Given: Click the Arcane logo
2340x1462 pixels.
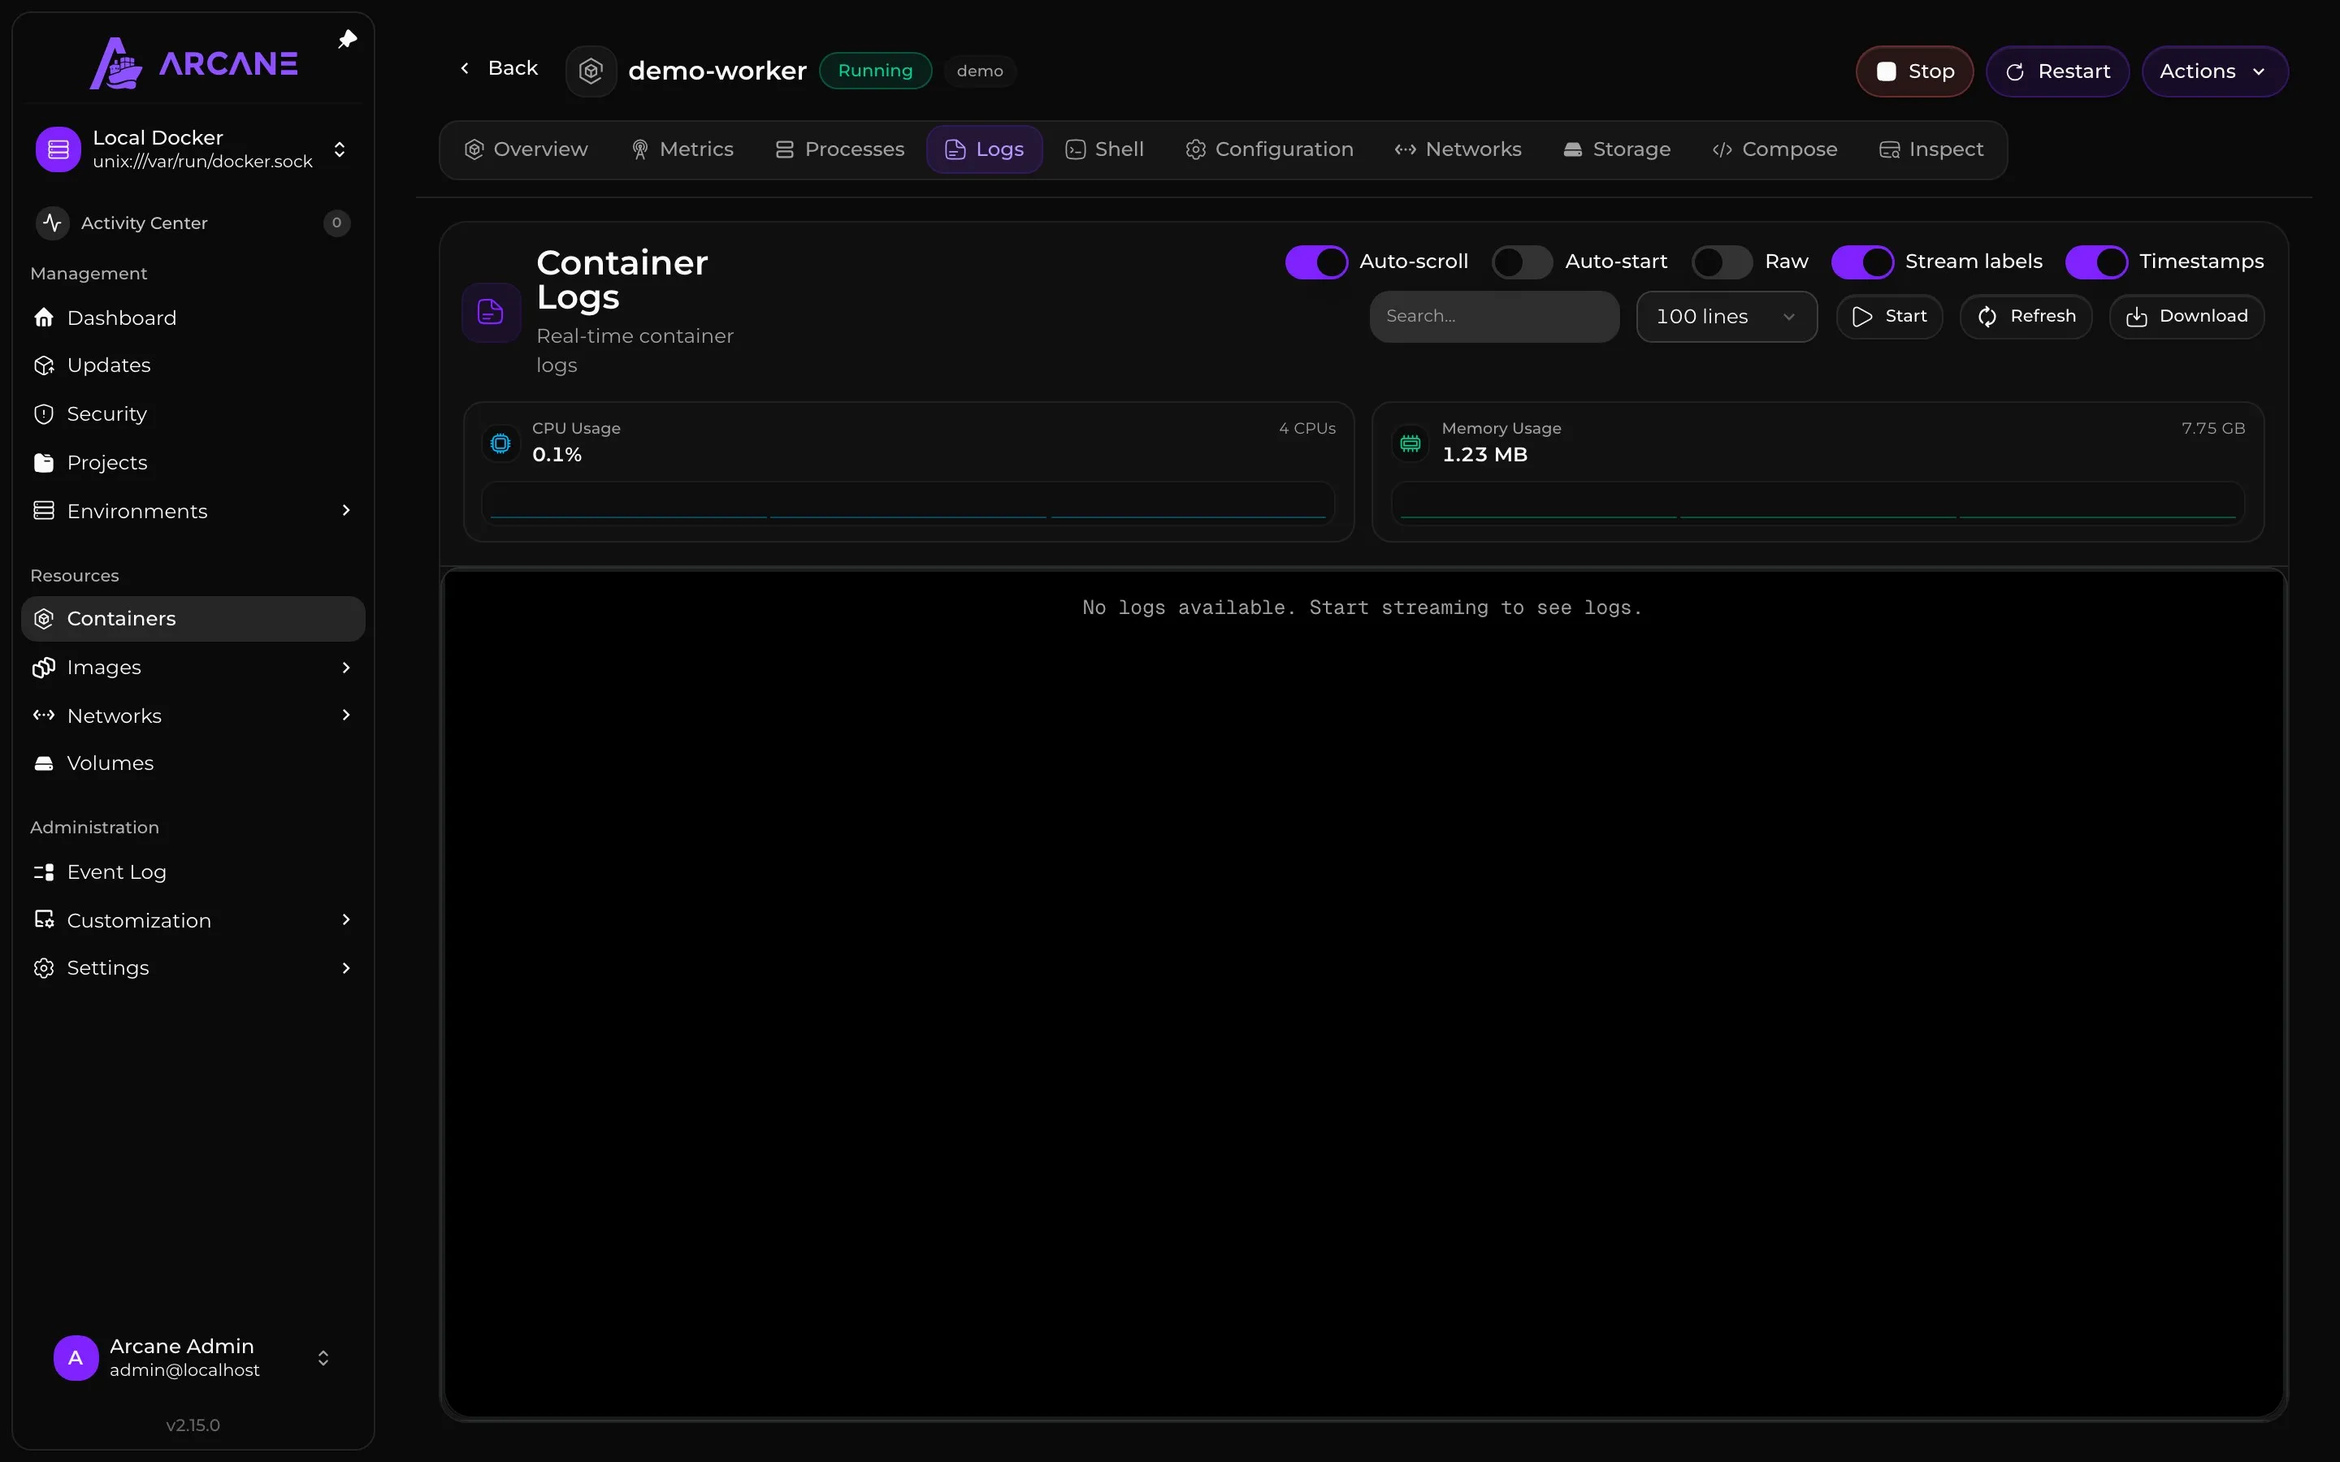Looking at the screenshot, I should [193, 63].
